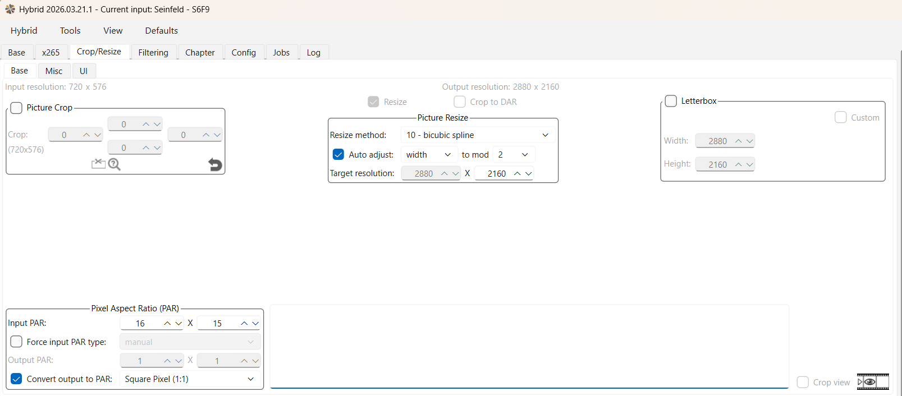Enable the Picture Crop checkbox
The width and height of the screenshot is (902, 396).
point(16,108)
